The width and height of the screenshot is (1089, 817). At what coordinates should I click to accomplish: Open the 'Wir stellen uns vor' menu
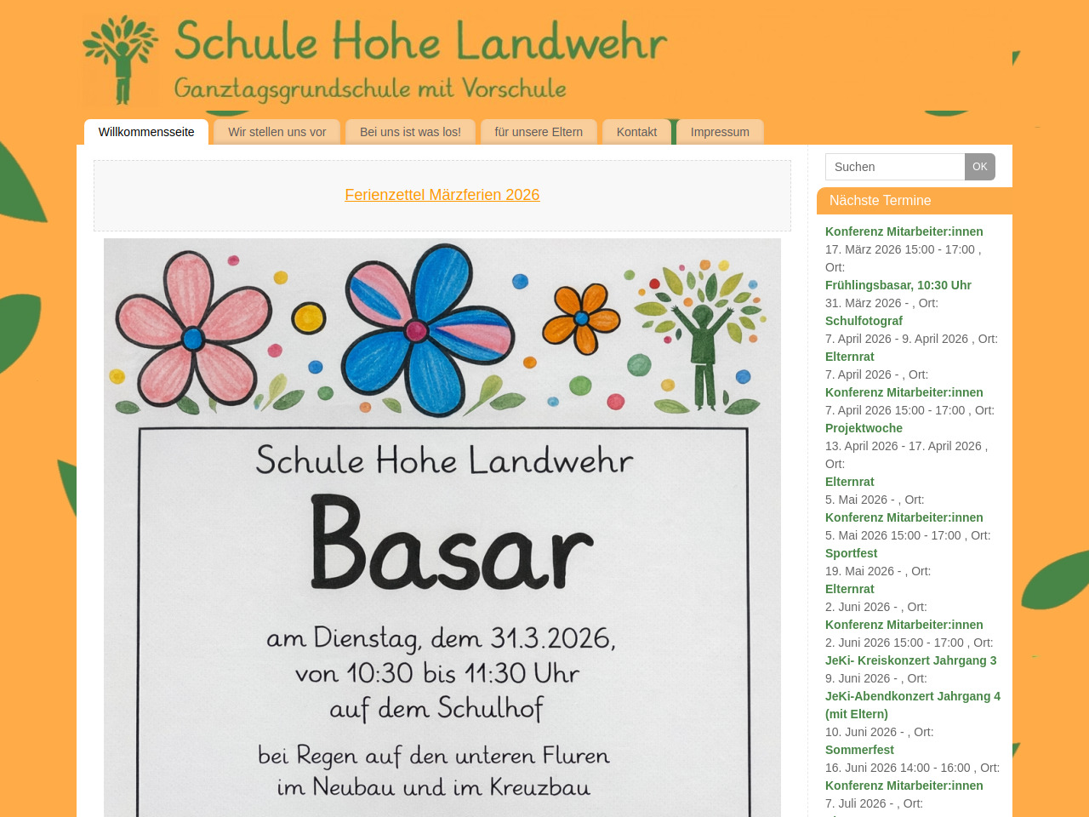277,132
